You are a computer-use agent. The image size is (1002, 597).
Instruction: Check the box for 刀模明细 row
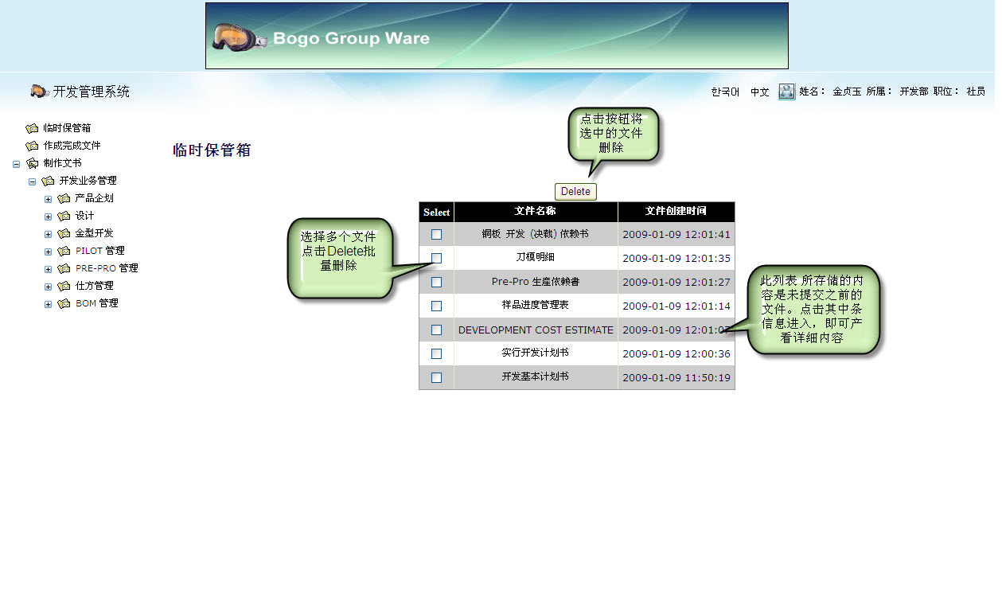436,258
